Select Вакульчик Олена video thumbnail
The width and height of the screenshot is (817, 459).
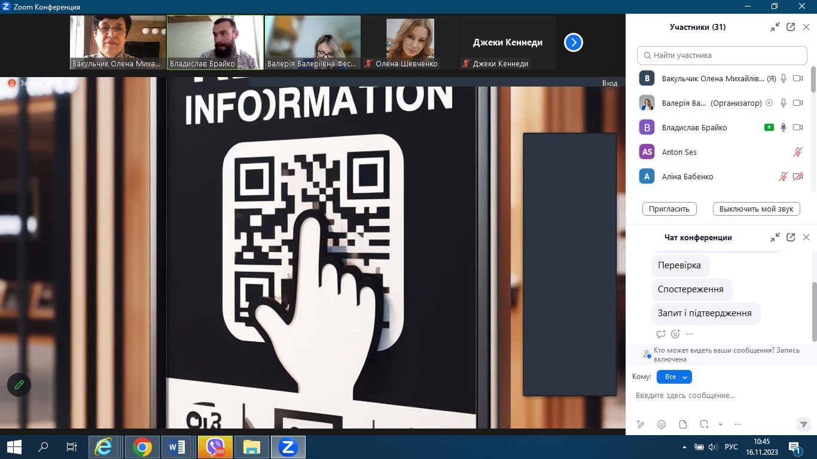[x=117, y=42]
